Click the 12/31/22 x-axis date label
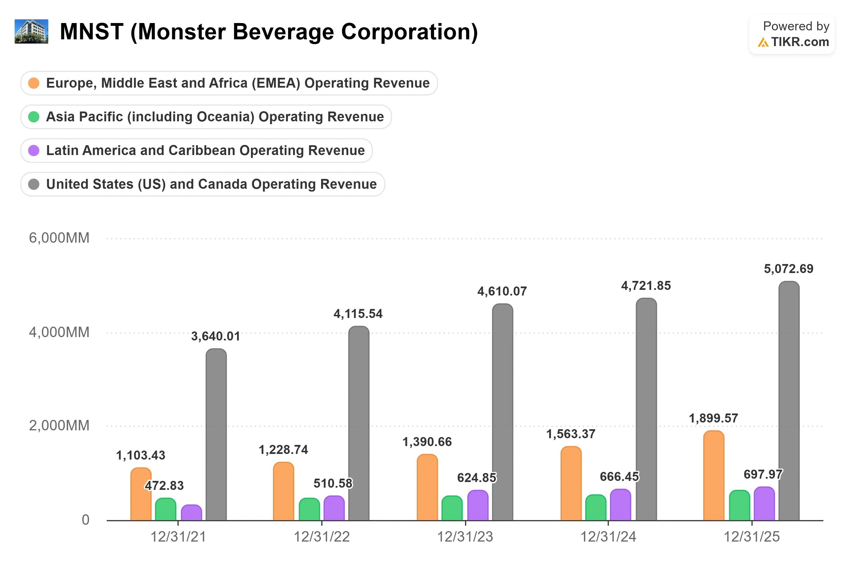 322,537
